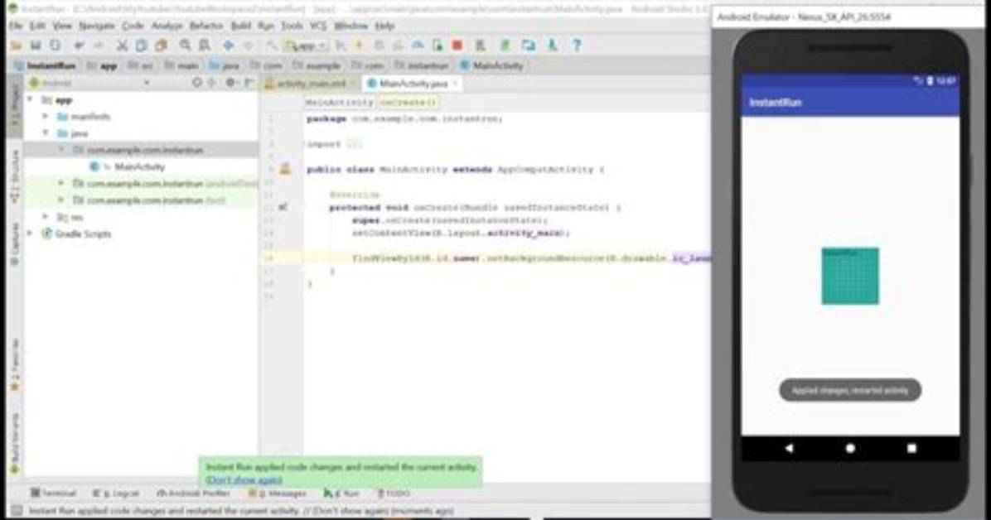Tap the emulator Home circle button
Image resolution: width=991 pixels, height=520 pixels.
[x=850, y=448]
